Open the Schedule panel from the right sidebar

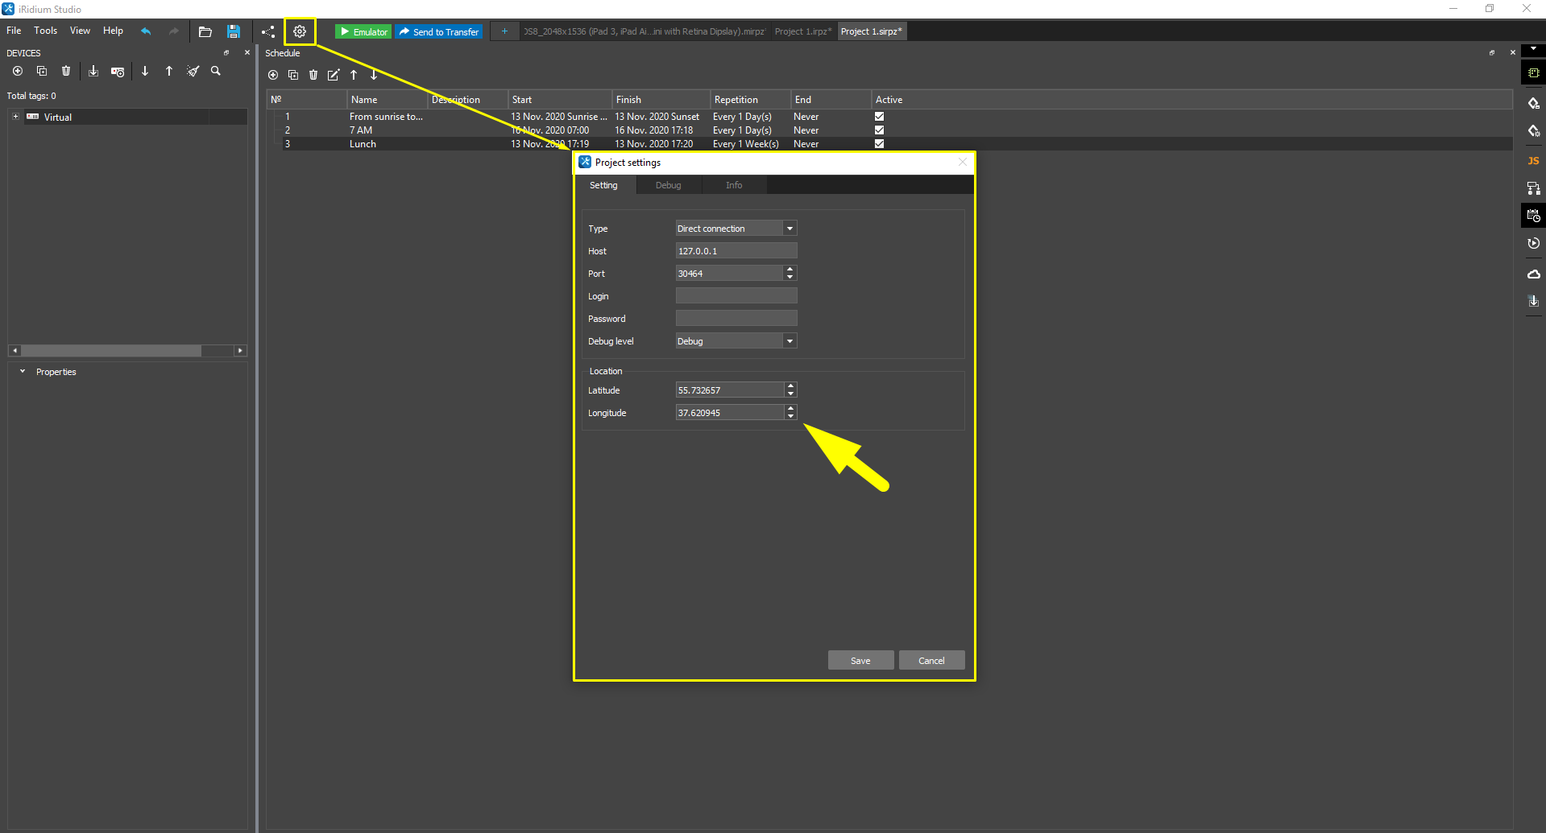[x=1533, y=215]
